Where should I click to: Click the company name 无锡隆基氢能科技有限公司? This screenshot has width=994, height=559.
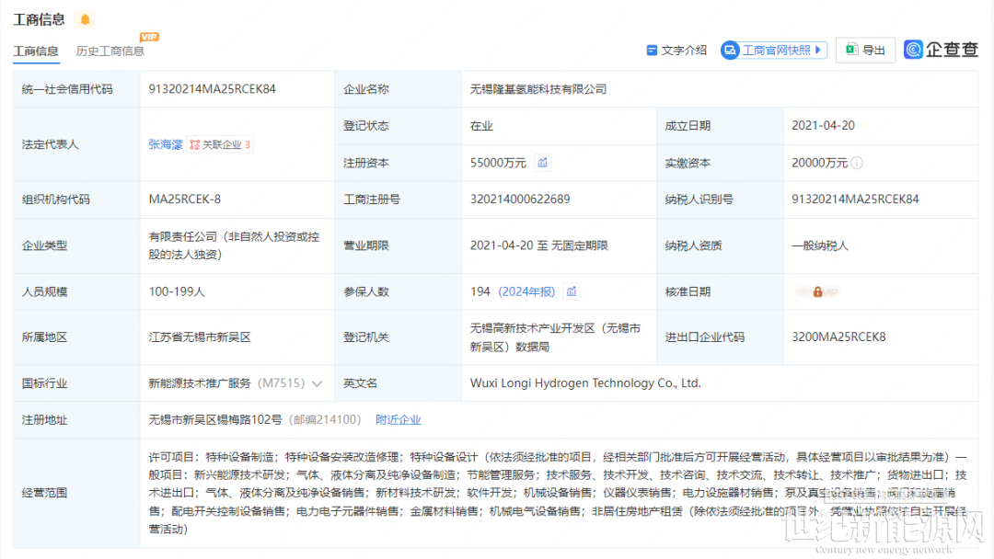[538, 89]
